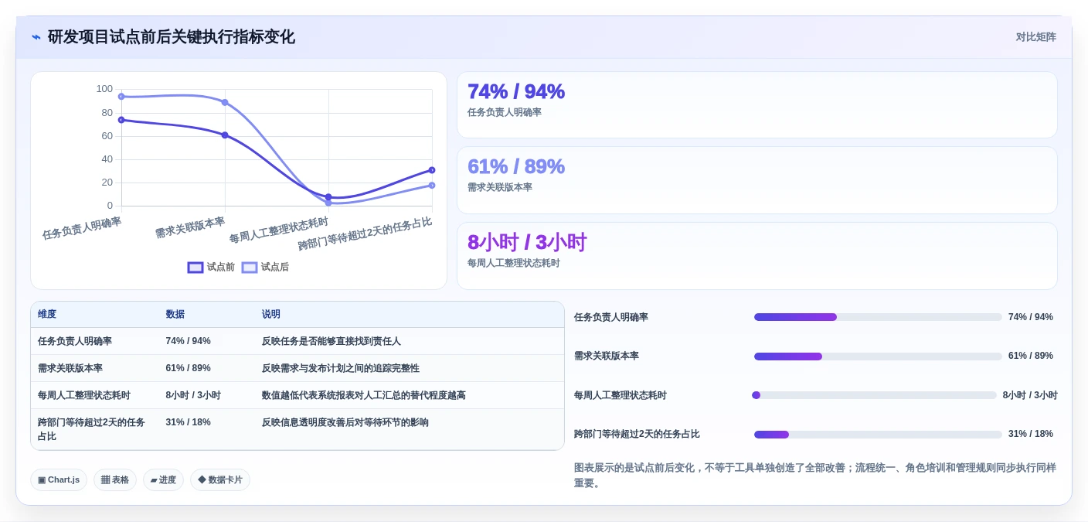Screen dimensions: 1088x522
Task: Click x-axis label 跨部门等待超过2天的任务占比
Action: pyautogui.click(x=365, y=234)
